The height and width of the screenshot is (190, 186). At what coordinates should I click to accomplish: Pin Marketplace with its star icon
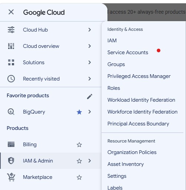pyautogui.click(x=79, y=177)
